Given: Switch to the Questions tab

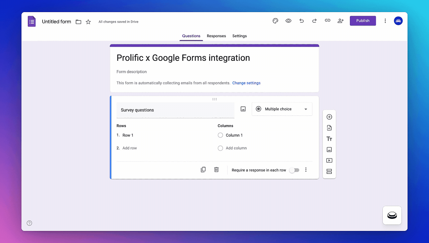Looking at the screenshot, I should [x=191, y=36].
